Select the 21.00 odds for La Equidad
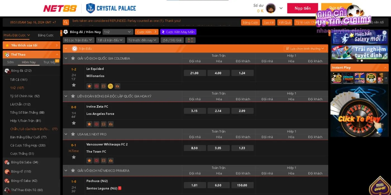391x195 pixels. [x=195, y=73]
